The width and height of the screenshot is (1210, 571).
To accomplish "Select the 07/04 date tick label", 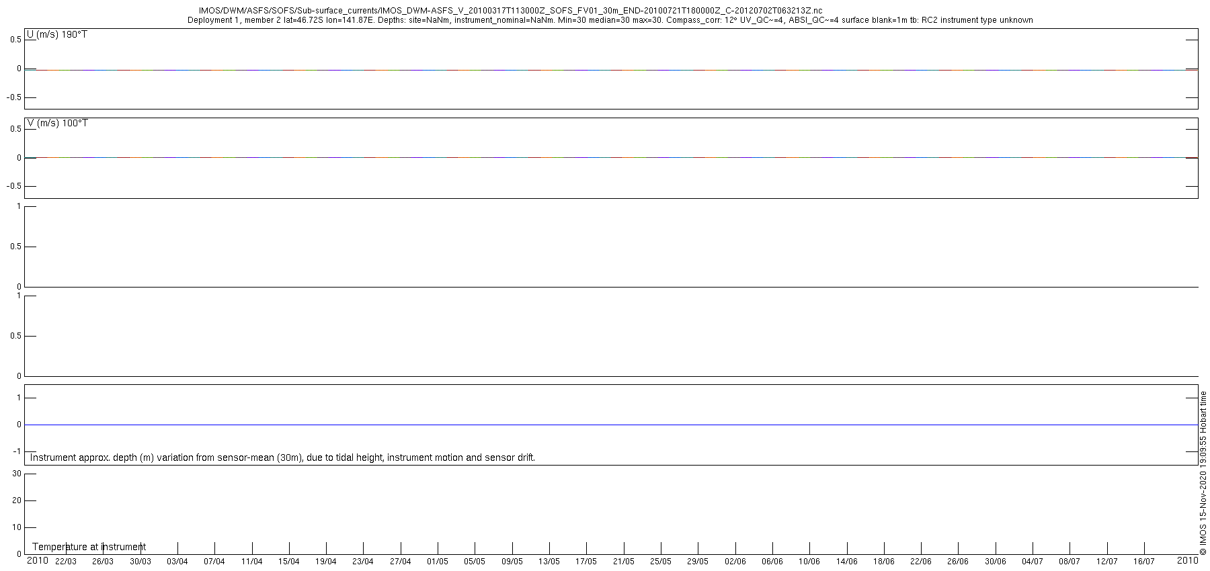I will pos(214,562).
